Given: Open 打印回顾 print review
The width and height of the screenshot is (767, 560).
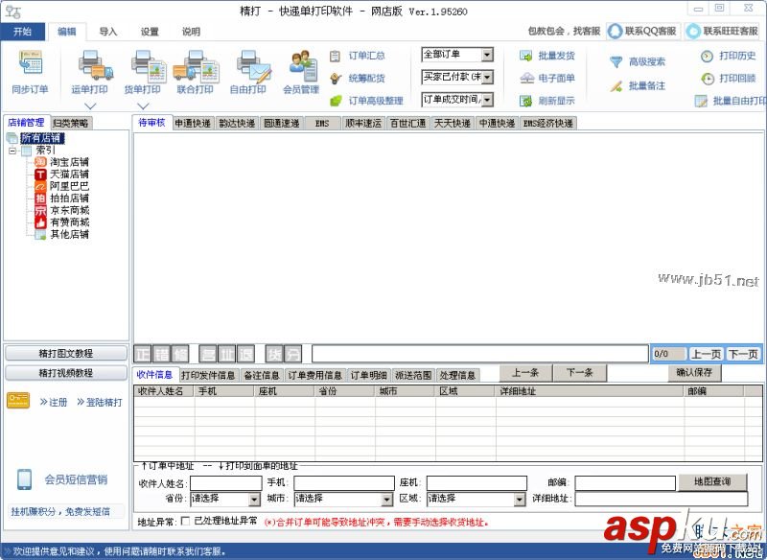Looking at the screenshot, I should pyautogui.click(x=729, y=79).
